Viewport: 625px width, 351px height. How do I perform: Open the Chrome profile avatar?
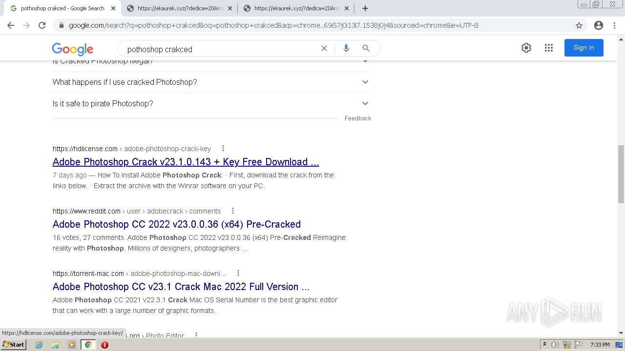click(599, 25)
